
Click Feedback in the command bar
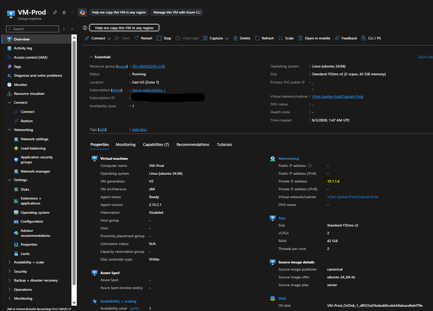coord(346,38)
